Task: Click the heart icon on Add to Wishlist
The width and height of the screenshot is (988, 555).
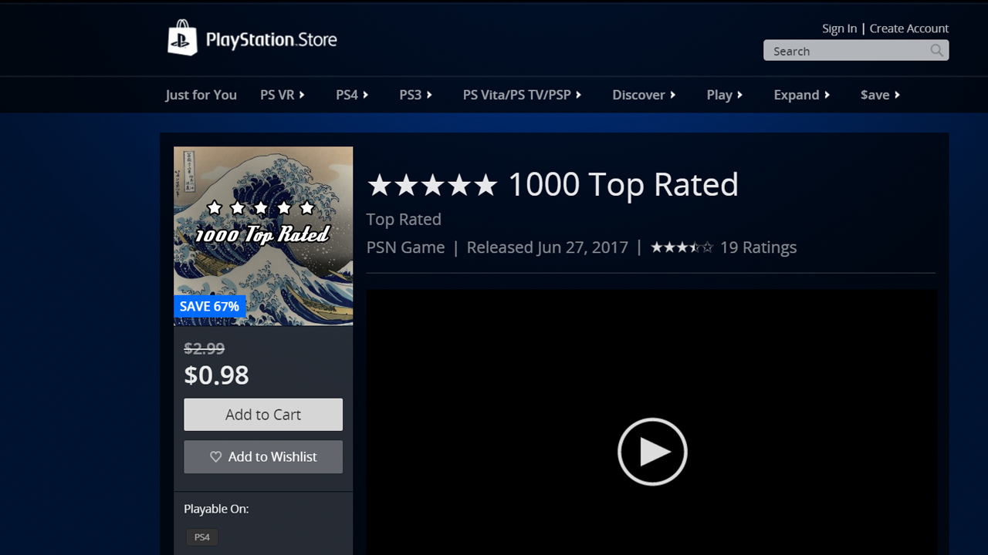Action: [216, 457]
